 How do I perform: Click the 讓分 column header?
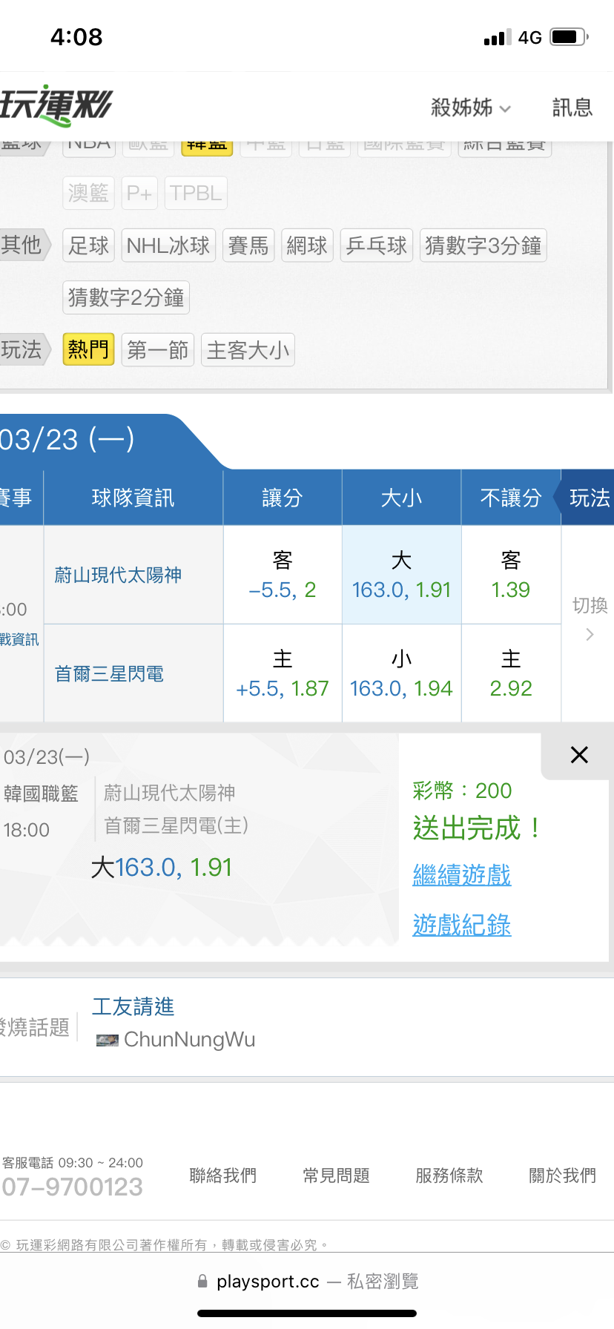click(283, 498)
